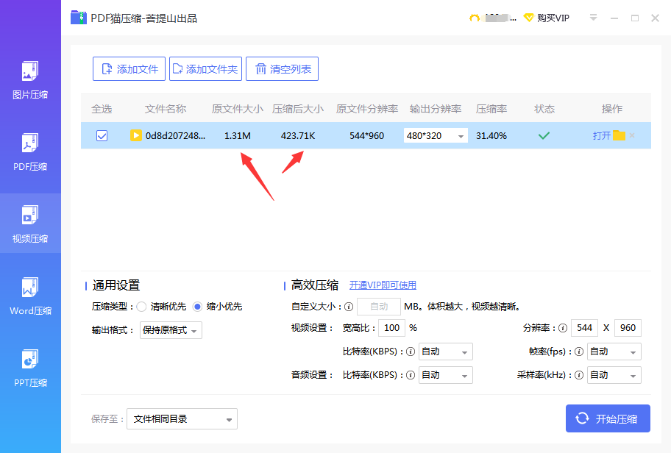Start compression with 开始压缩 button
The height and width of the screenshot is (453, 671).
(608, 418)
